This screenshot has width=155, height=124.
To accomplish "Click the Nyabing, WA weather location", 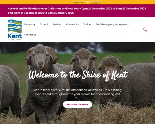I will 79,2.
